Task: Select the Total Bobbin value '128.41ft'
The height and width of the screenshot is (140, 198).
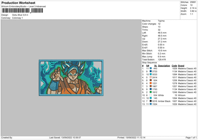Action: coord(162,59)
